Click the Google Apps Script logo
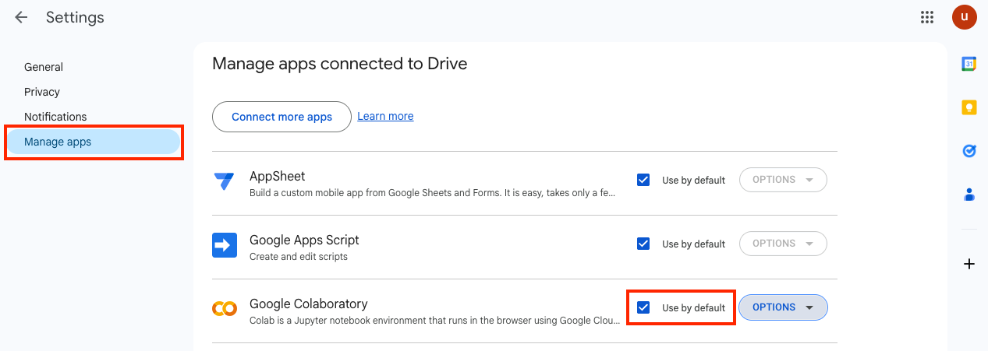Screen dimensions: 988x351 [x=225, y=245]
